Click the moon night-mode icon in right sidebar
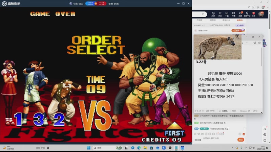The width and height of the screenshot is (271, 152). (x=265, y=129)
